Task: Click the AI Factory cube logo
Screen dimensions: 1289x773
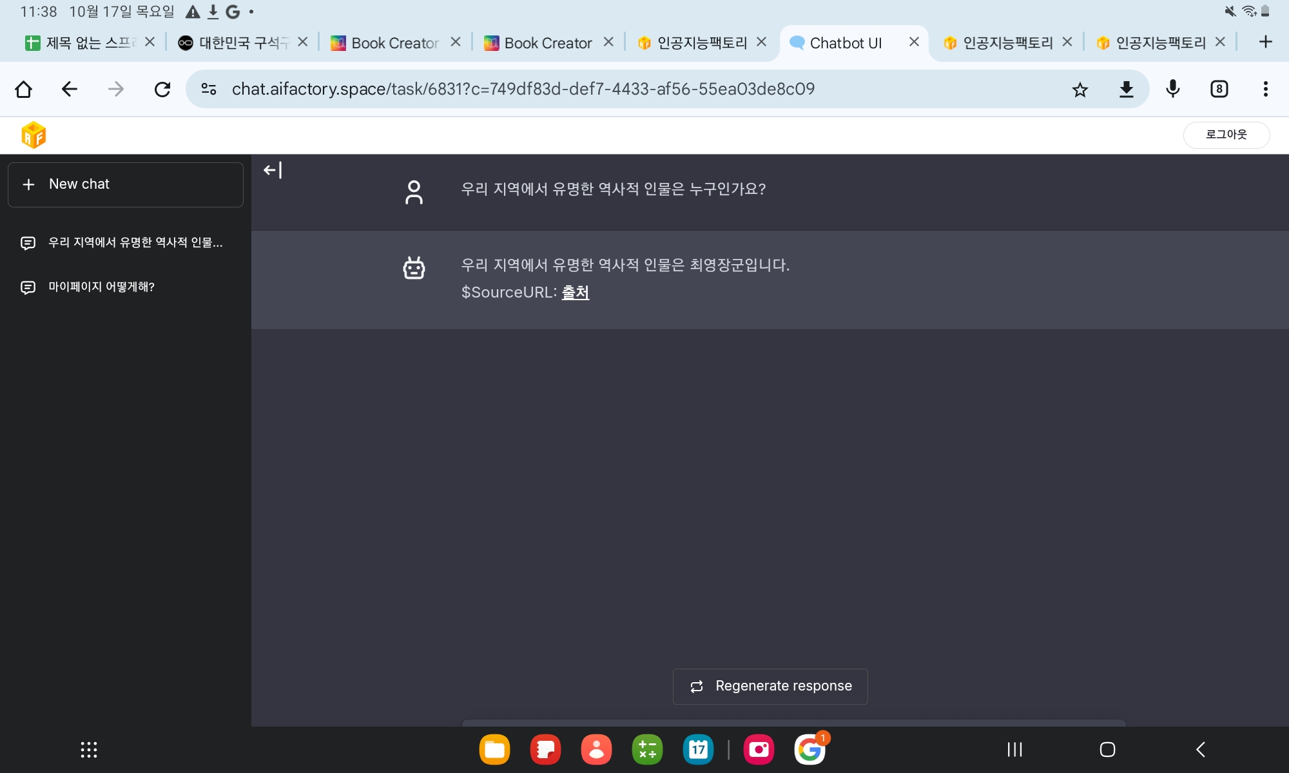Action: coord(34,135)
